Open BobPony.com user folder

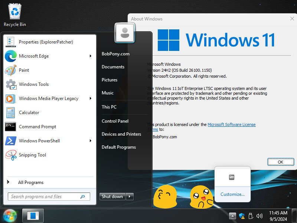[x=115, y=54]
